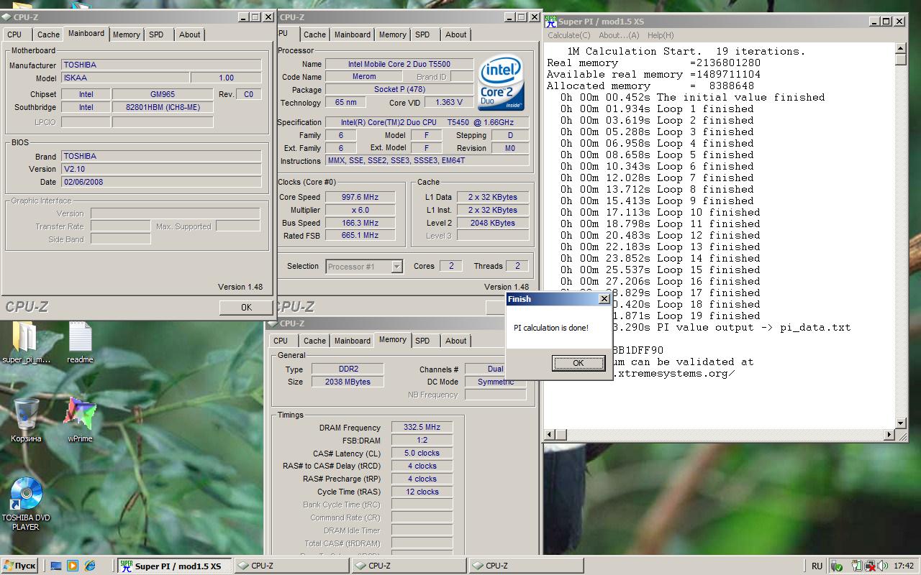Image resolution: width=921 pixels, height=575 pixels.
Task: Click the Level 2 cache value 2048 KBytes
Action: pyautogui.click(x=493, y=223)
